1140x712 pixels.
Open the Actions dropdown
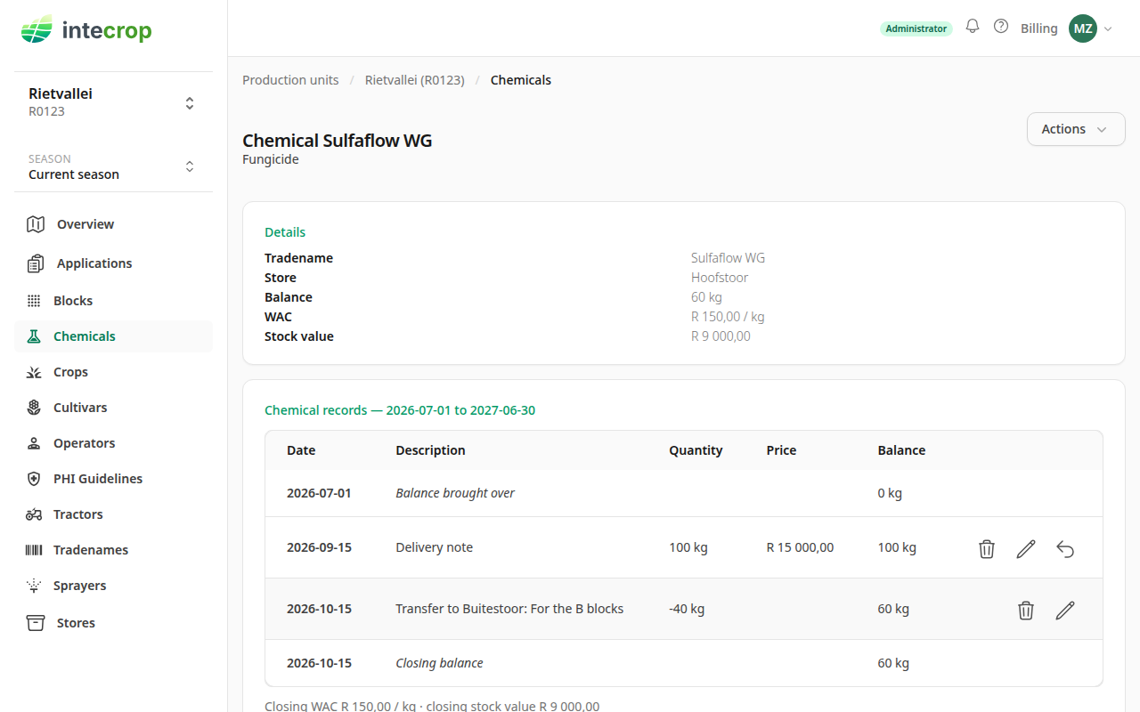tap(1076, 129)
